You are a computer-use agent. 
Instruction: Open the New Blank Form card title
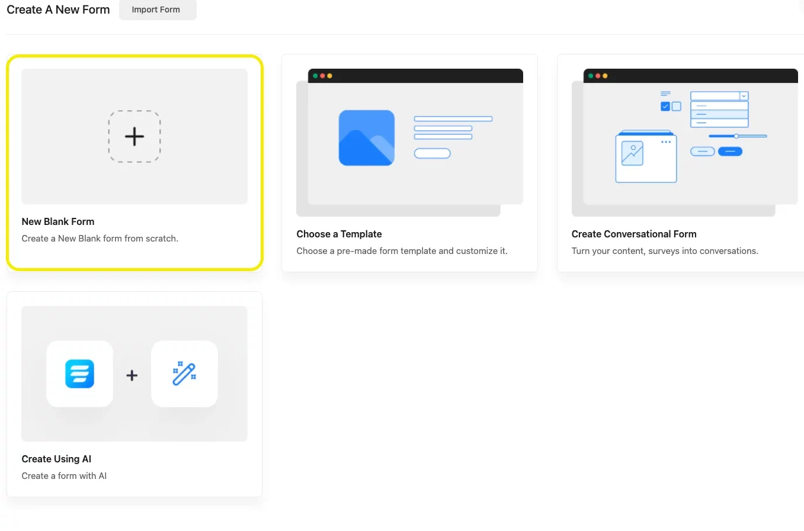[58, 221]
